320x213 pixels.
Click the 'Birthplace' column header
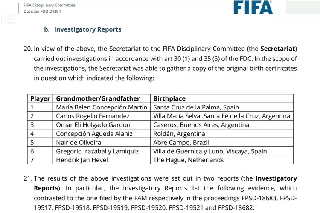169,98
